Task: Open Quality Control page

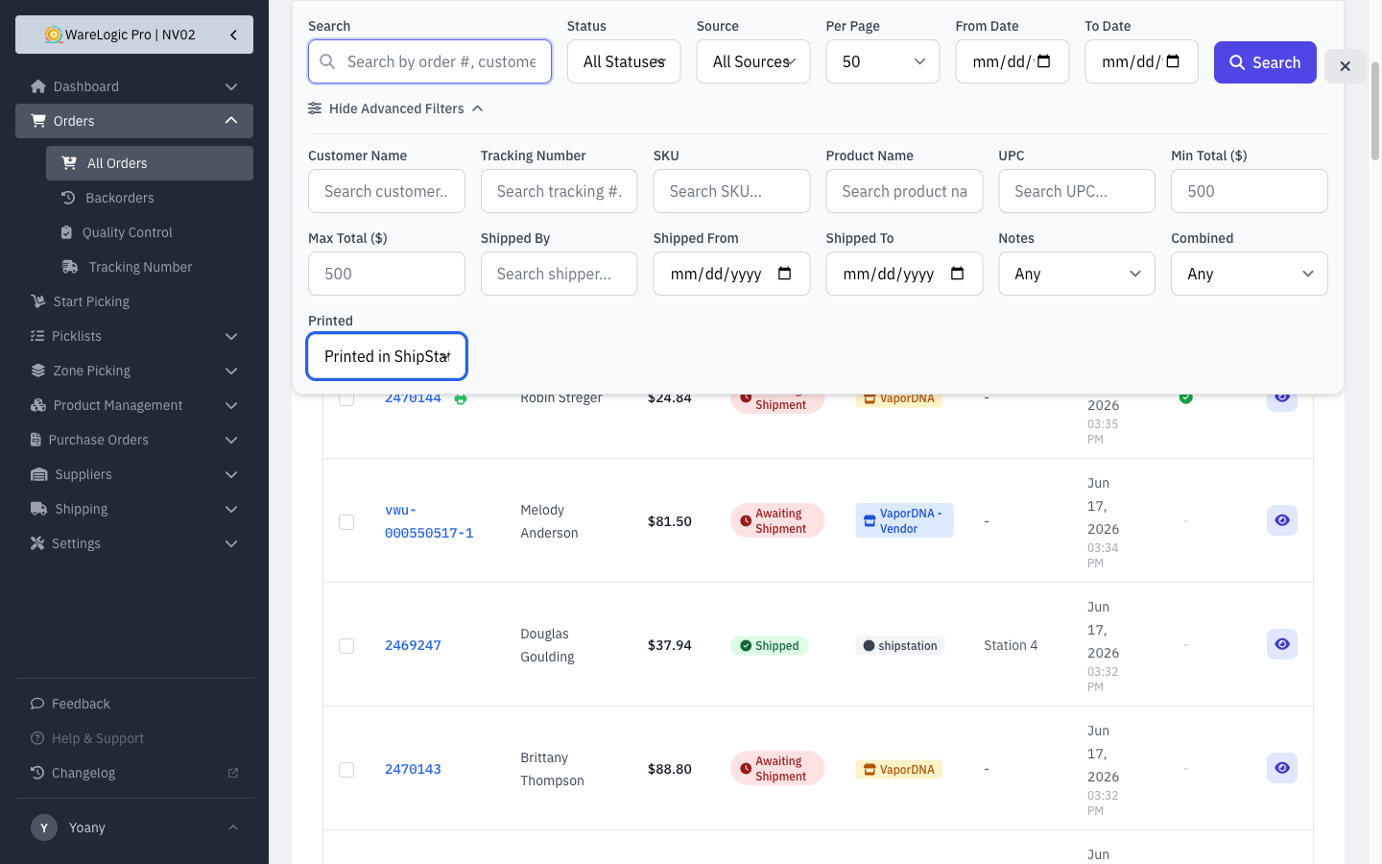Action: coord(150,232)
